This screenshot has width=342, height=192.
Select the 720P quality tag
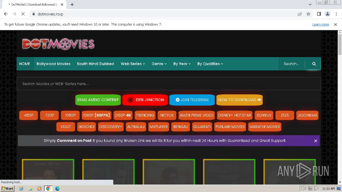click(x=49, y=115)
